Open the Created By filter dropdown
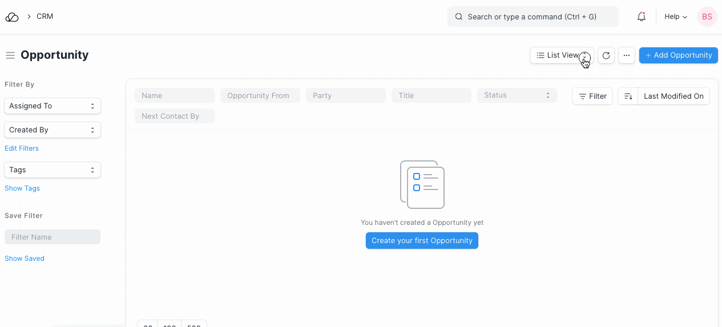Image resolution: width=722 pixels, height=327 pixels. [x=53, y=130]
